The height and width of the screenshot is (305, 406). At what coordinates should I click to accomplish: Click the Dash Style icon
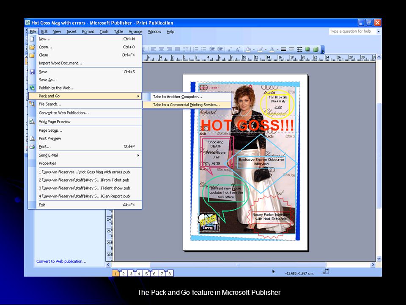291,49
